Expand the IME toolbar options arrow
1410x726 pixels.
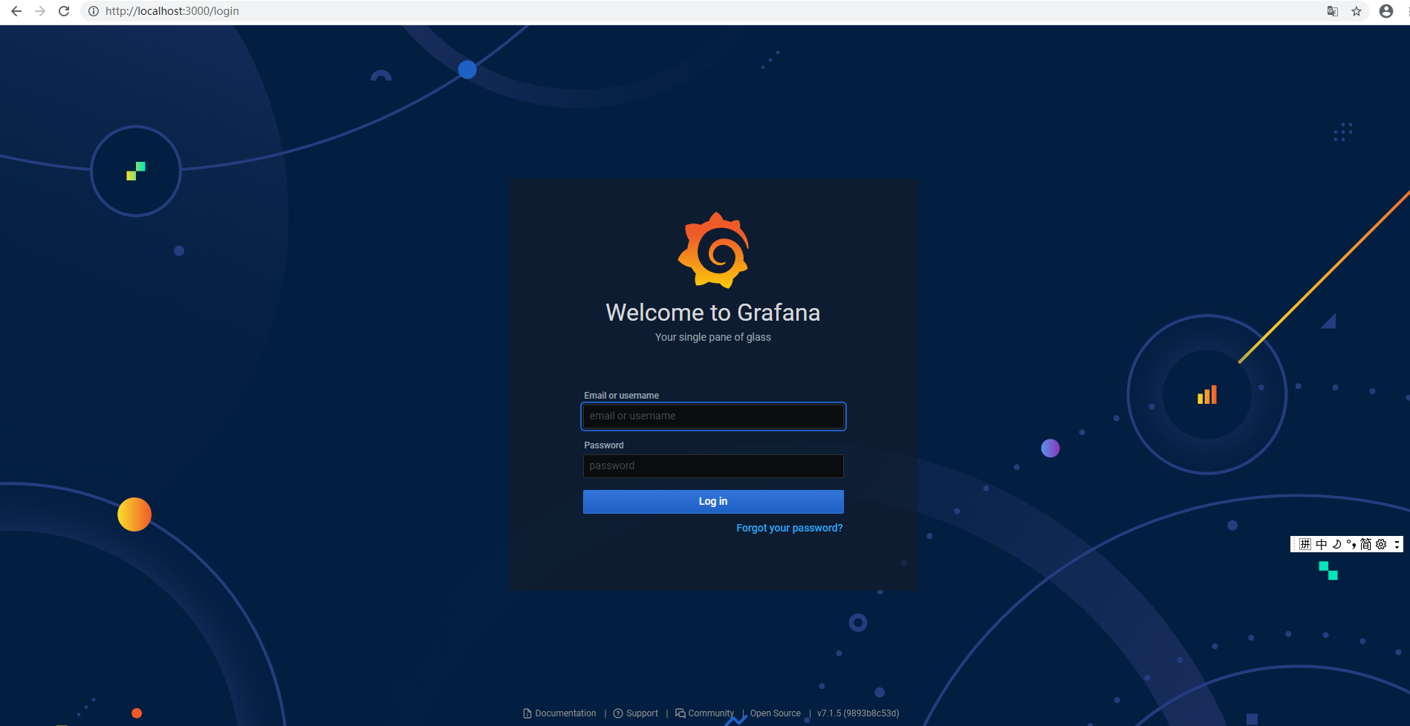point(1397,544)
